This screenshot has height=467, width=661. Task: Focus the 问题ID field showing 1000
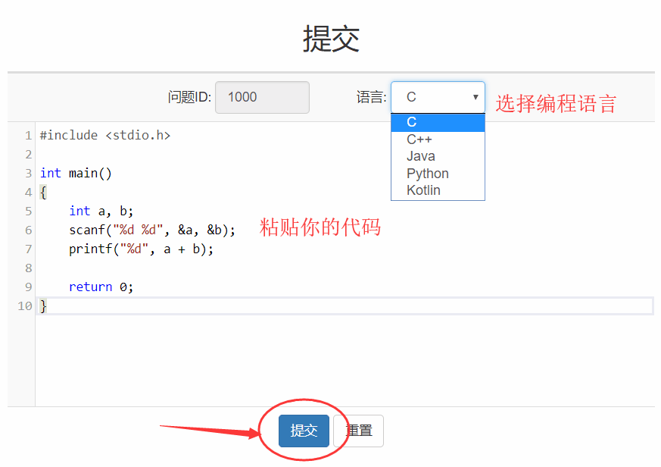tap(262, 97)
